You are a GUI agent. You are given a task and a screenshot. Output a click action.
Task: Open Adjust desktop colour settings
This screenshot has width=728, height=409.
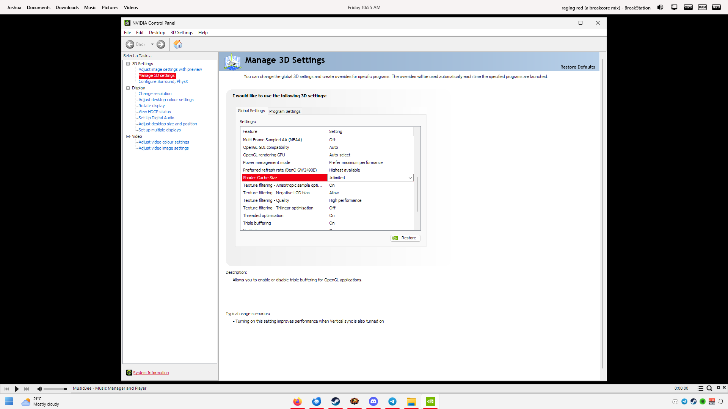click(166, 100)
